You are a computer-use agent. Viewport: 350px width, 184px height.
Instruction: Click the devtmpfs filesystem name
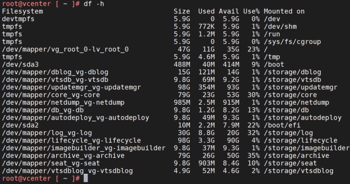pos(18,19)
